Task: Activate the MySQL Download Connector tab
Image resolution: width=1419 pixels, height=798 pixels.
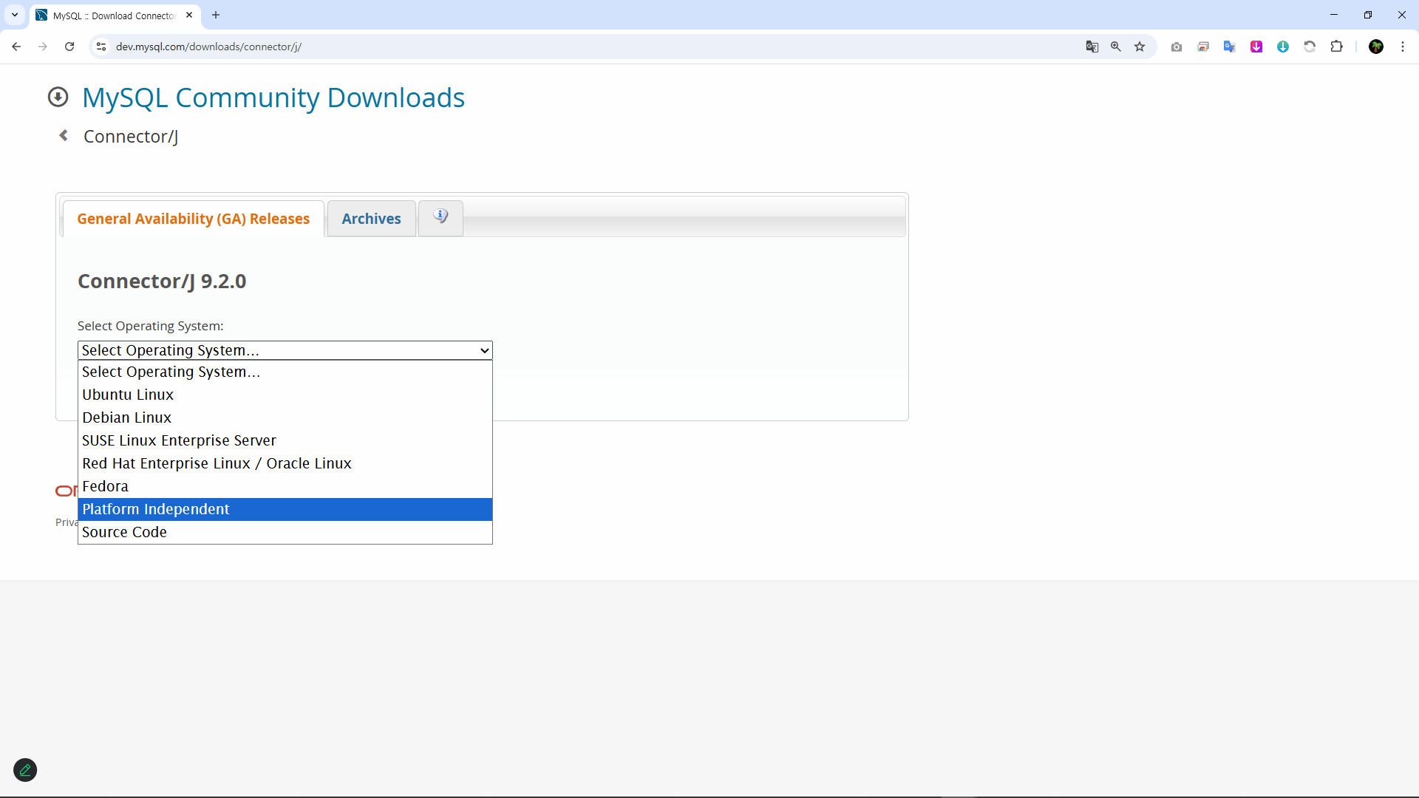Action: pyautogui.click(x=115, y=16)
